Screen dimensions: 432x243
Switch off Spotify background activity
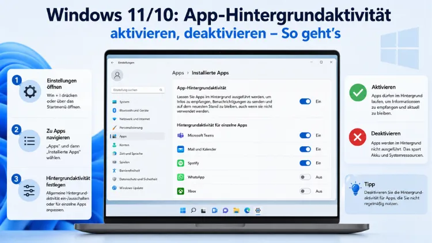[305, 163]
